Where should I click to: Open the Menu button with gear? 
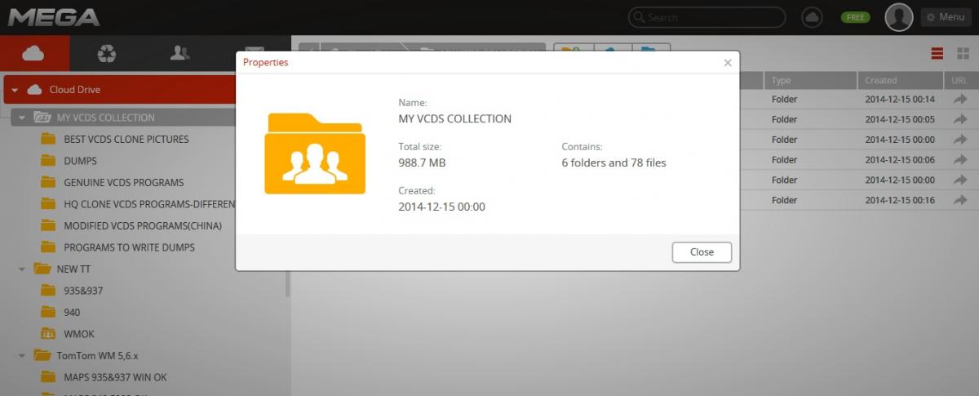[945, 17]
